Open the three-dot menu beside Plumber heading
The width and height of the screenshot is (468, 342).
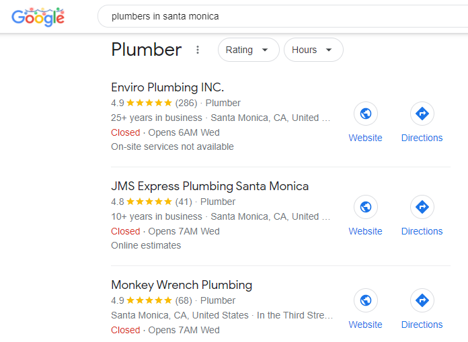click(x=198, y=50)
